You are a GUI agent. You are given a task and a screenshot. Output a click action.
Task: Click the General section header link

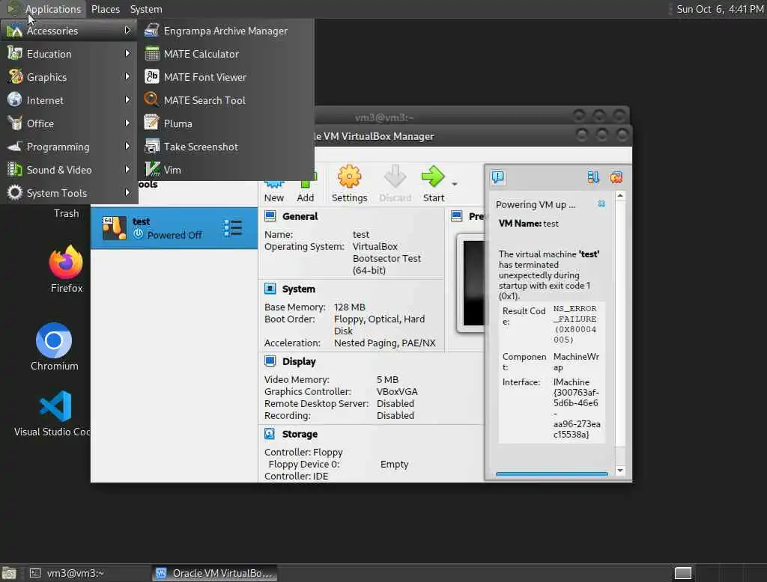pyautogui.click(x=300, y=216)
